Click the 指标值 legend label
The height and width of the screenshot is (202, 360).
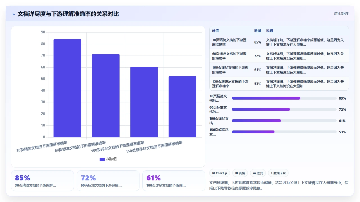pyautogui.click(x=111, y=159)
